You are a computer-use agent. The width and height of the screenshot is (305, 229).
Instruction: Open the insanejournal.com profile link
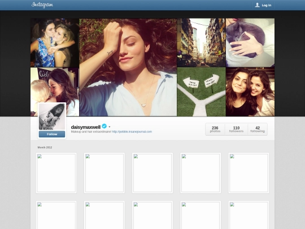point(132,132)
